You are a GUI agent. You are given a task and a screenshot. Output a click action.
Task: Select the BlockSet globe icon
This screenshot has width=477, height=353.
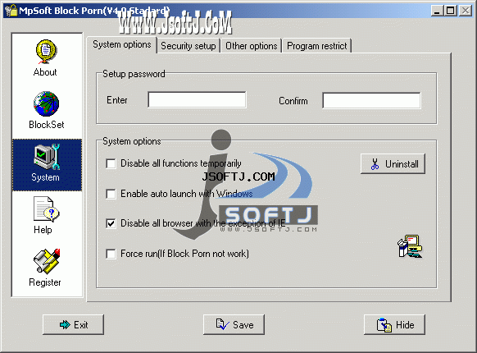46,103
